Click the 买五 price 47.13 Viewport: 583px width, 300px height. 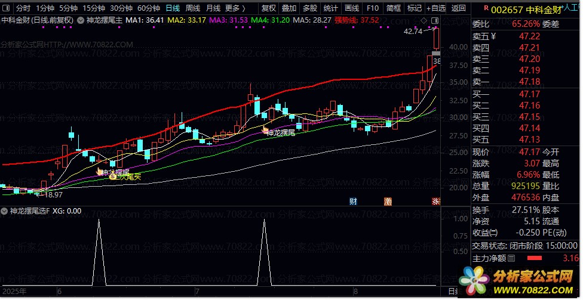pos(529,140)
